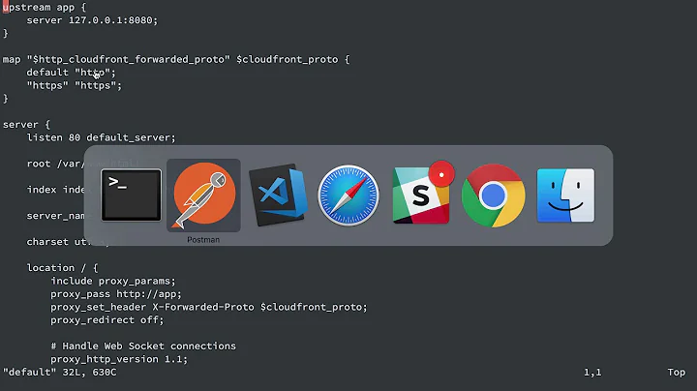Screen dimensions: 697x391
Task: Open Safari from the app switcher
Action: click(348, 195)
